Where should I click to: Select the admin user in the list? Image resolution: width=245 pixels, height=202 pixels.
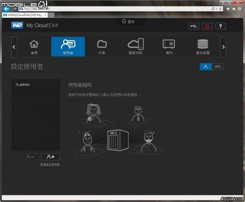point(36,85)
